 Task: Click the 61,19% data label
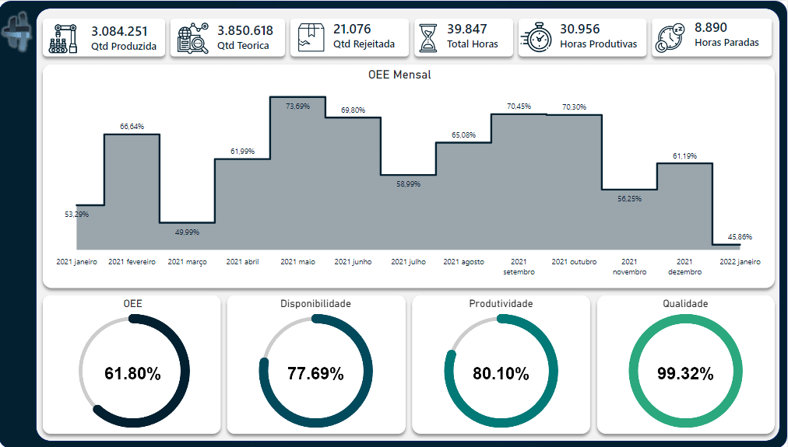click(x=685, y=156)
